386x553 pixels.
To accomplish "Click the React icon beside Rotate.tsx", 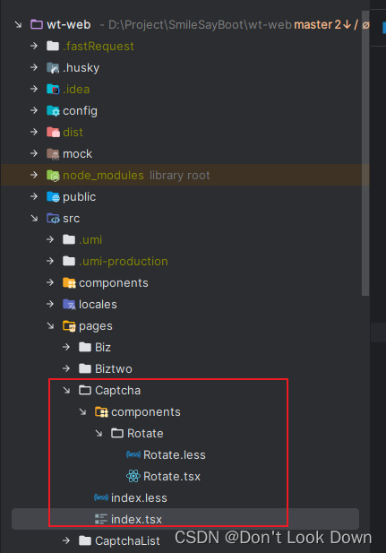I will pos(133,476).
